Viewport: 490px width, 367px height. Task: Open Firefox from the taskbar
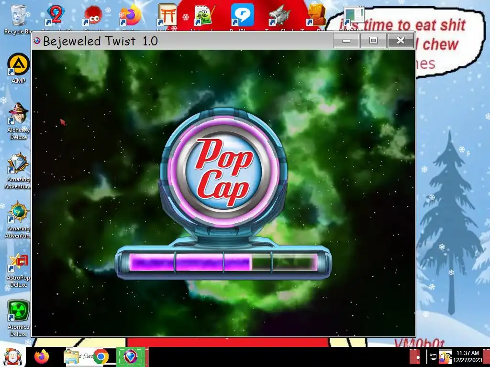point(42,356)
